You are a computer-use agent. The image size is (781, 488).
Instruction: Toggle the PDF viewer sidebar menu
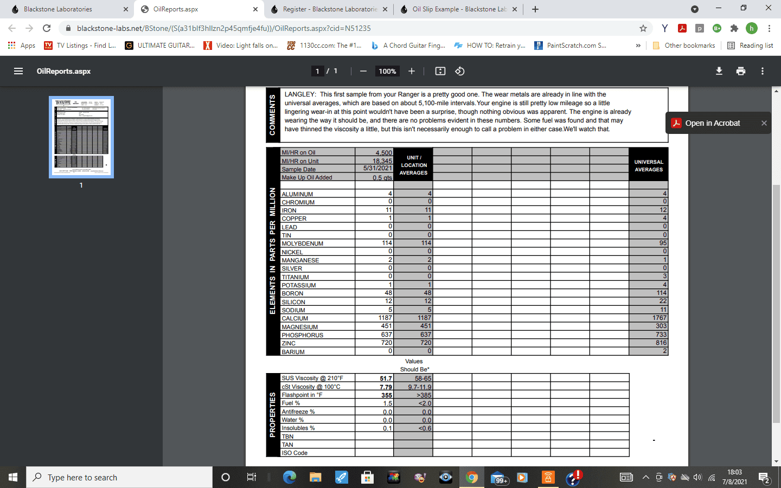pyautogui.click(x=18, y=71)
